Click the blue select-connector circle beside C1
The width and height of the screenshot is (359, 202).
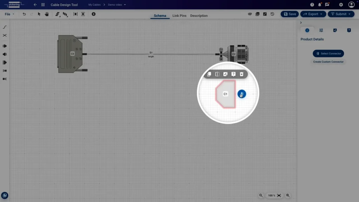(242, 94)
